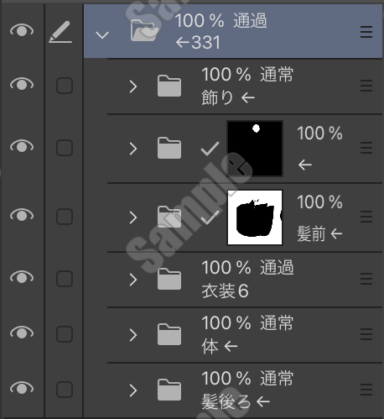Click the mask checkmark on 髪前 folder
The height and width of the screenshot is (419, 384).
(x=210, y=217)
